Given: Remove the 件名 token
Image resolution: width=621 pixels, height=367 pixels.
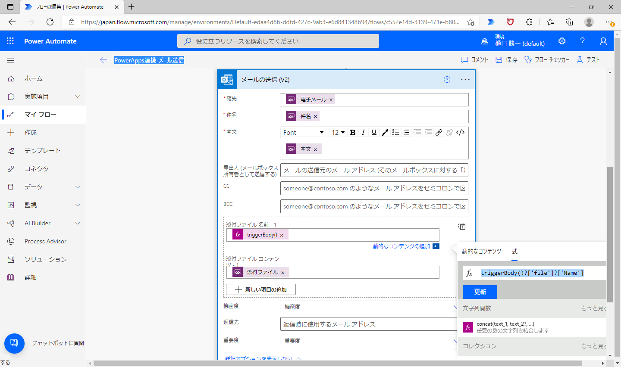Looking at the screenshot, I should (x=315, y=116).
